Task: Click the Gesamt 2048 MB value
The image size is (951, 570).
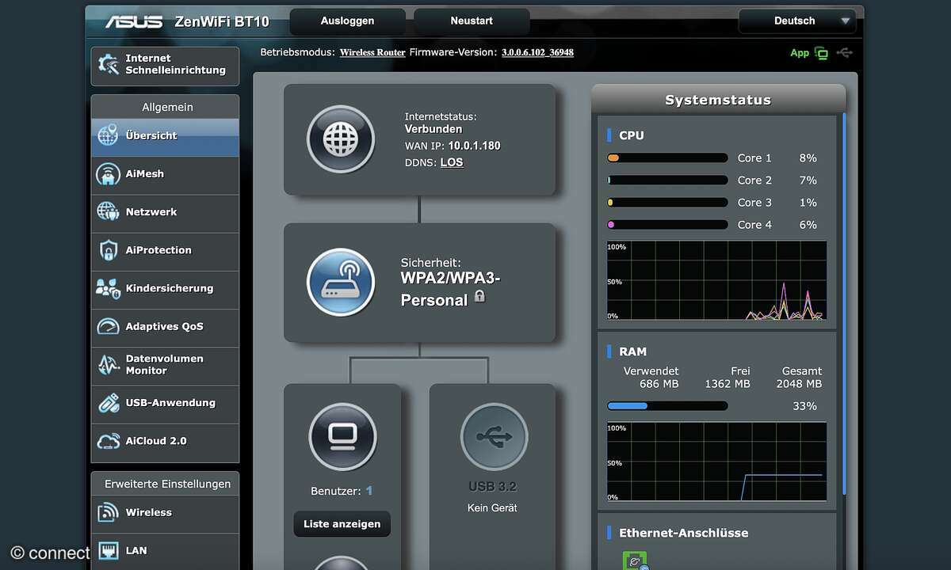Action: point(800,384)
